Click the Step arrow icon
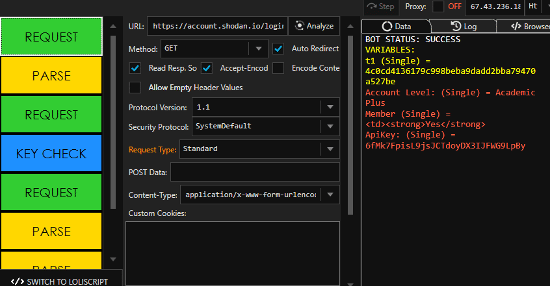550x286 pixels. 373,6
